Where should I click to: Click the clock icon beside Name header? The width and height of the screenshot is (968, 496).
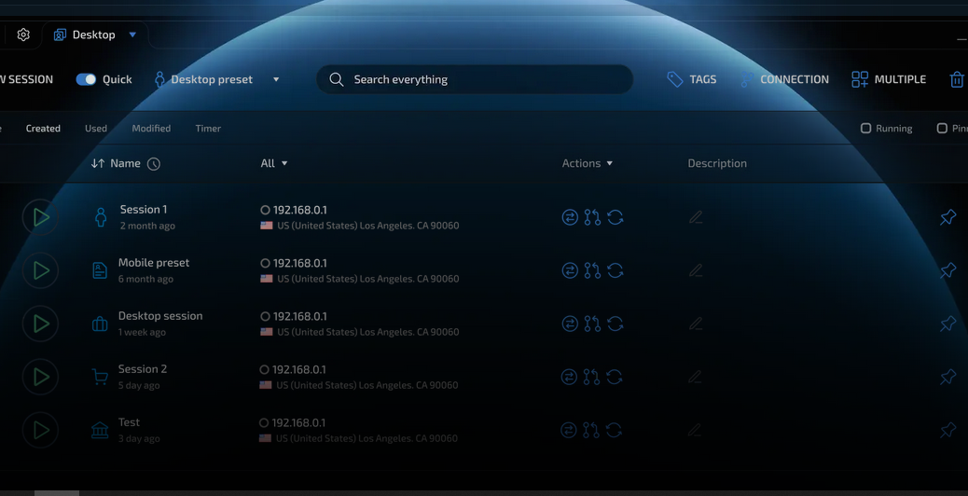154,164
